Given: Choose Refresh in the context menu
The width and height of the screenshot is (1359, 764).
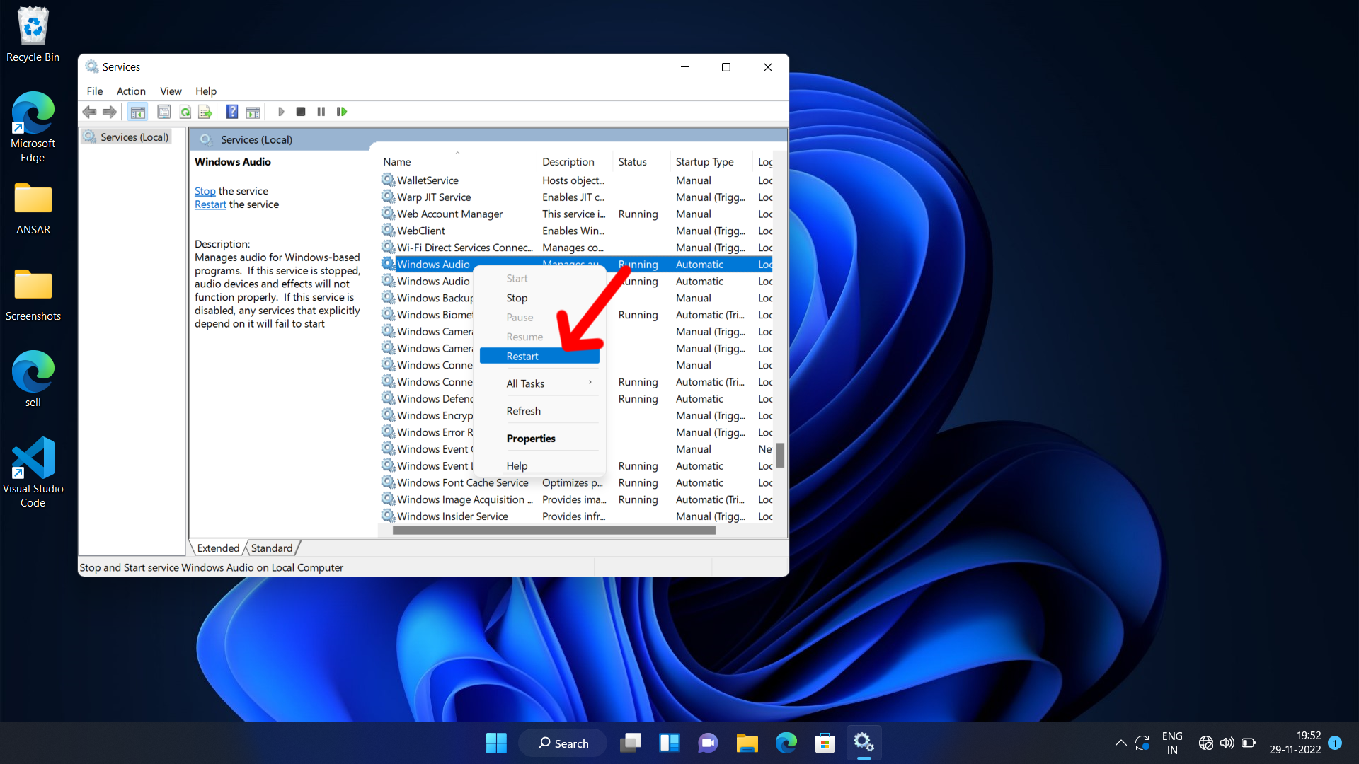Looking at the screenshot, I should click(539, 411).
